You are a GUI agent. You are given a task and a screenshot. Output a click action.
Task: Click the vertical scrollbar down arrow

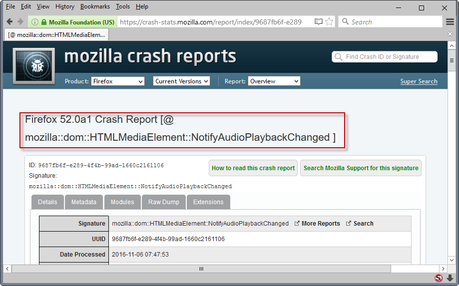click(452, 260)
